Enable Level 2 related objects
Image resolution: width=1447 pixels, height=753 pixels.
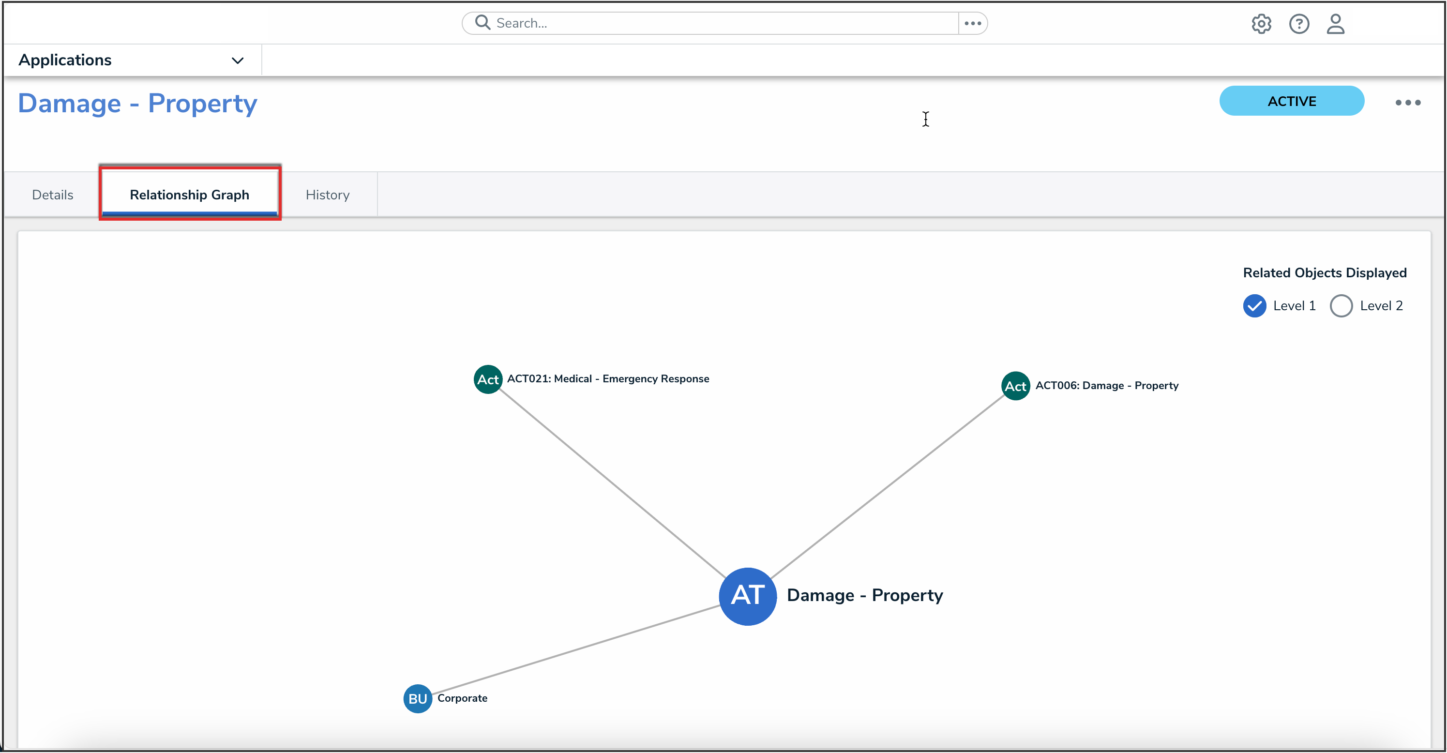click(x=1341, y=306)
